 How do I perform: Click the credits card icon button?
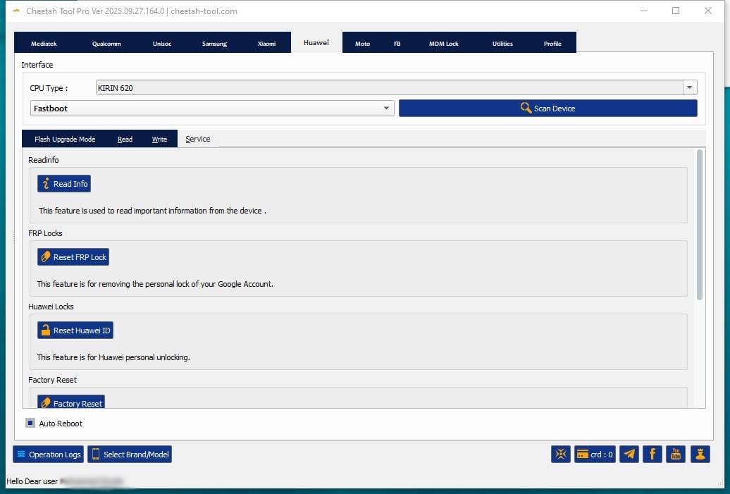[x=595, y=455]
